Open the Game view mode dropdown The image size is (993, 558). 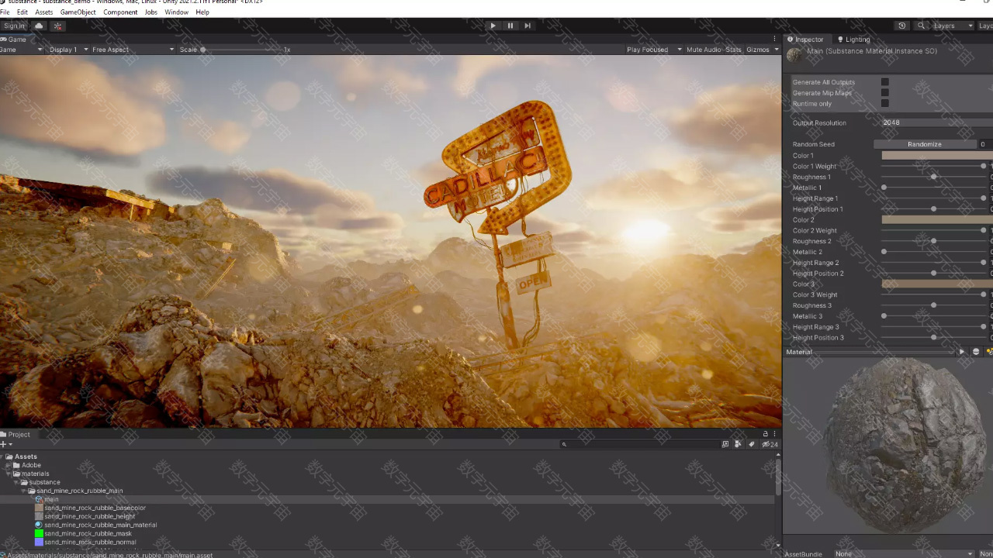[x=20, y=50]
